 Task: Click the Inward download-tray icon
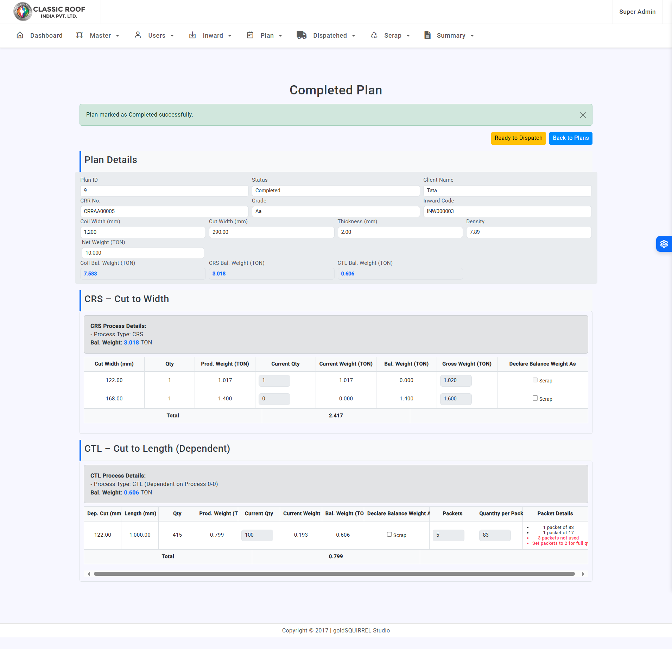(x=192, y=35)
